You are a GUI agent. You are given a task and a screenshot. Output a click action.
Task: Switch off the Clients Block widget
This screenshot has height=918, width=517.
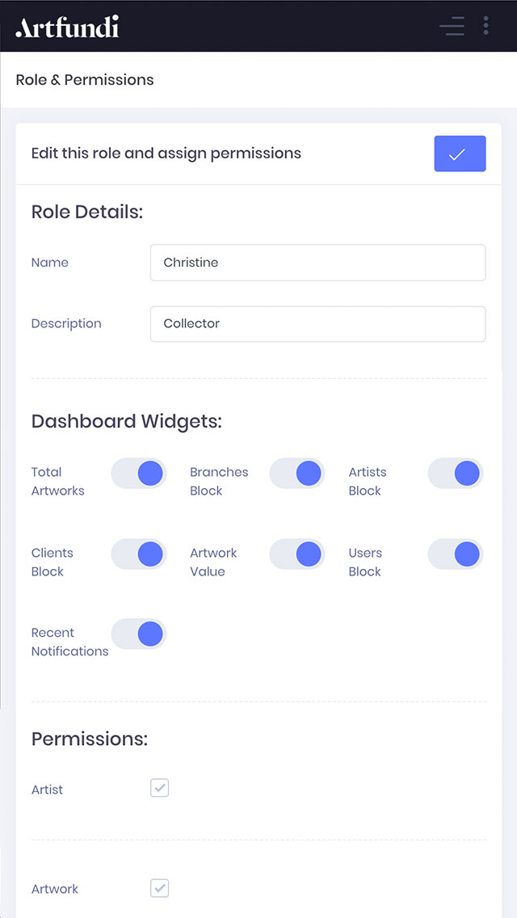[x=138, y=554]
